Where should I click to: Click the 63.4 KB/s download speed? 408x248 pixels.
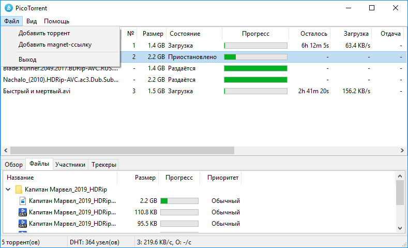[357, 46]
